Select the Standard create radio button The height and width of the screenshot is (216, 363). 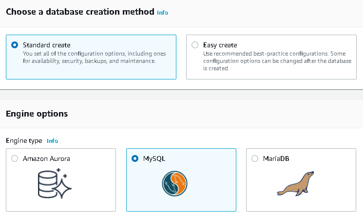(14, 45)
